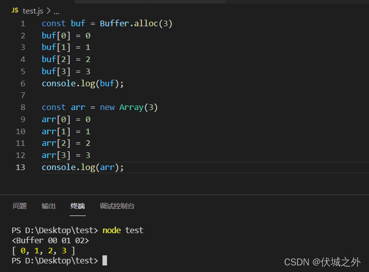Image resolution: width=369 pixels, height=272 pixels.
Task: Click the line 'buf[1] = 1'
Action: point(66,47)
